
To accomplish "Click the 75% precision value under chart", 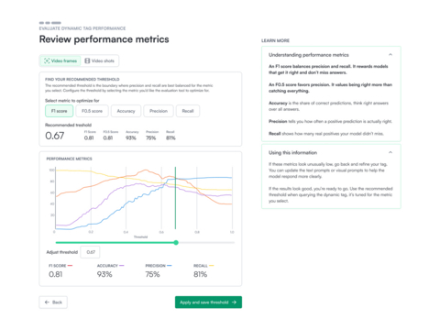I will (x=152, y=274).
